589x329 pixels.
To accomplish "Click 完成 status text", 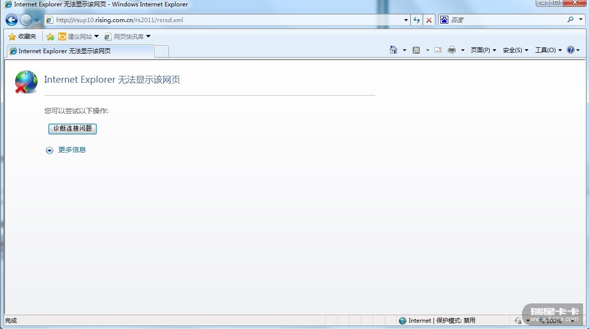I will click(x=11, y=321).
